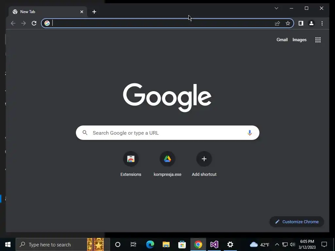Click the browser forward arrow
The image size is (335, 251).
(x=24, y=23)
